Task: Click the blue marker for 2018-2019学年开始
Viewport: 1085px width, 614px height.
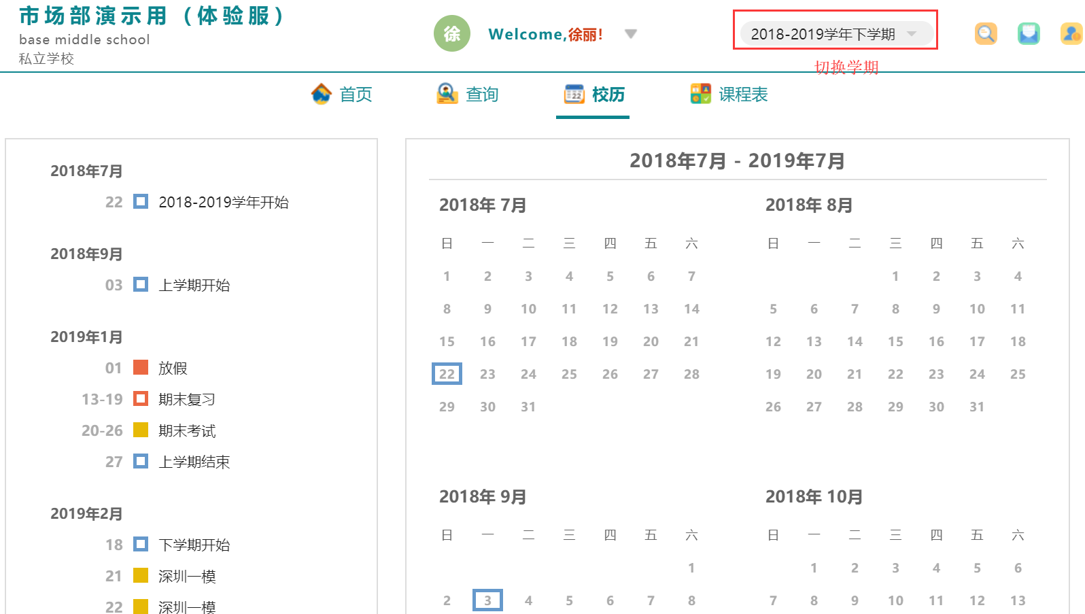Action: [141, 201]
